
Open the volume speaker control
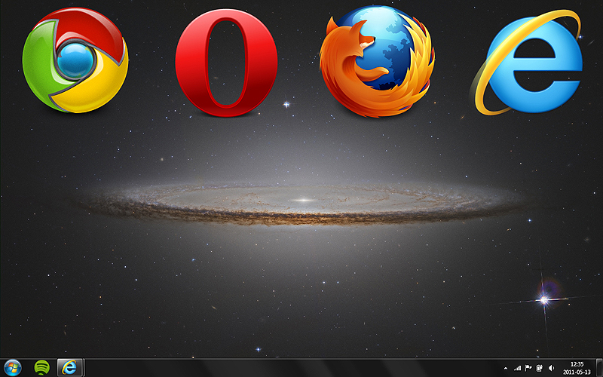(x=551, y=369)
